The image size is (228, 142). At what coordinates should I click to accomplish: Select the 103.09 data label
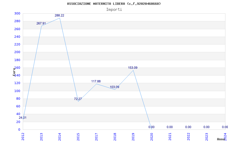[115, 87]
